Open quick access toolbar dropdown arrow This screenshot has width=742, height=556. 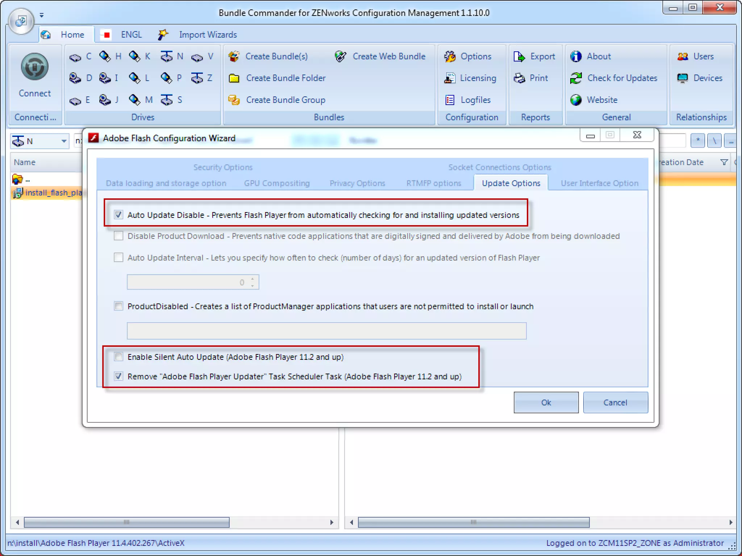(x=42, y=15)
